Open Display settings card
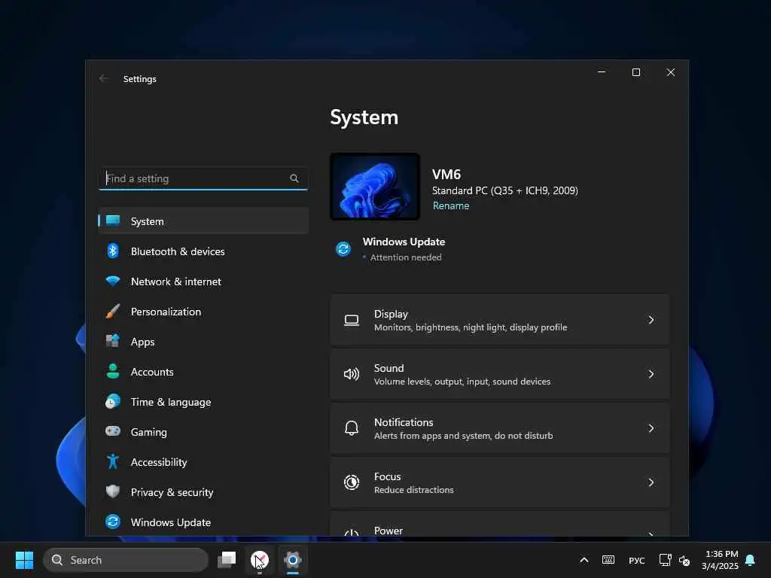This screenshot has height=578, width=771. [x=500, y=320]
